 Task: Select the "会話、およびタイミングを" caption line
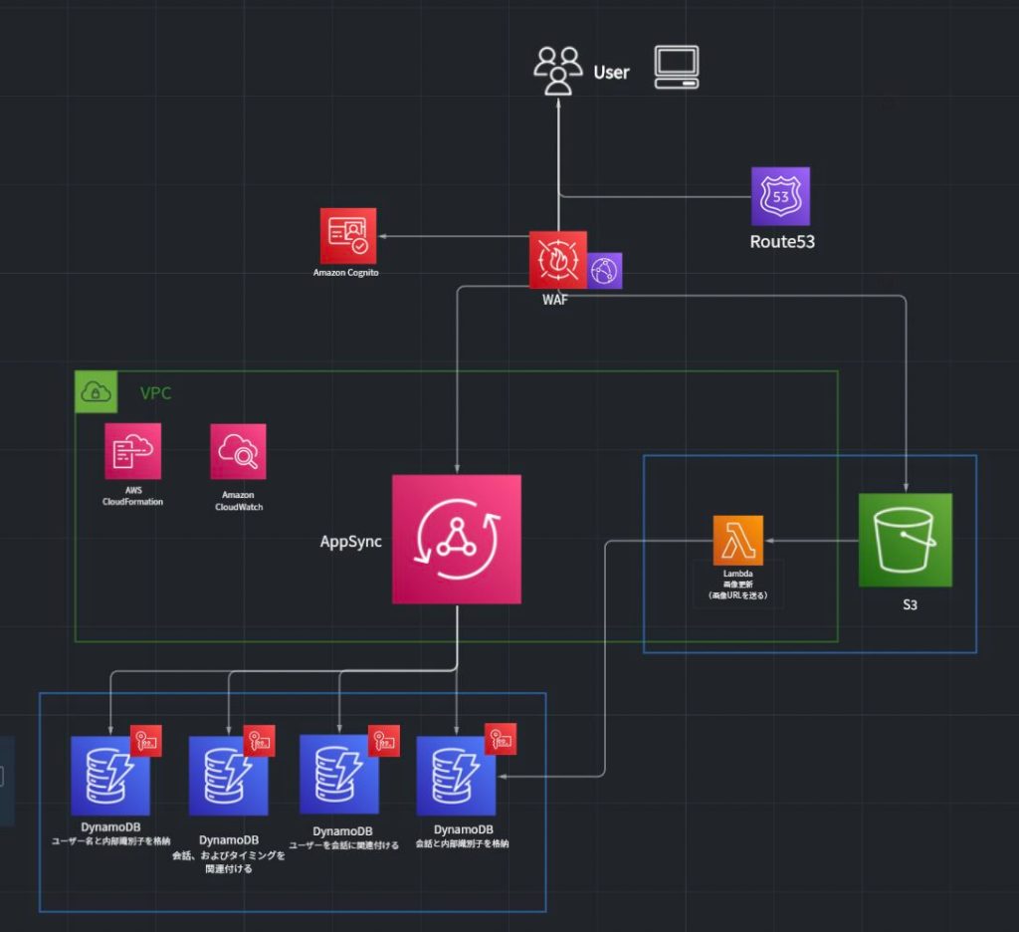point(229,855)
